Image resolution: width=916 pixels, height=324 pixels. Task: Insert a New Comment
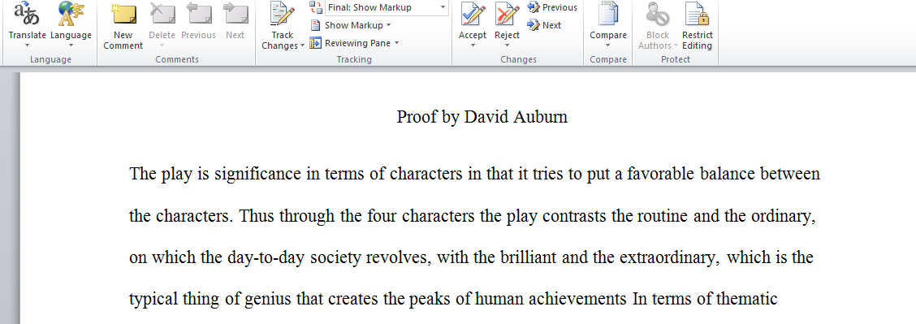tap(123, 26)
